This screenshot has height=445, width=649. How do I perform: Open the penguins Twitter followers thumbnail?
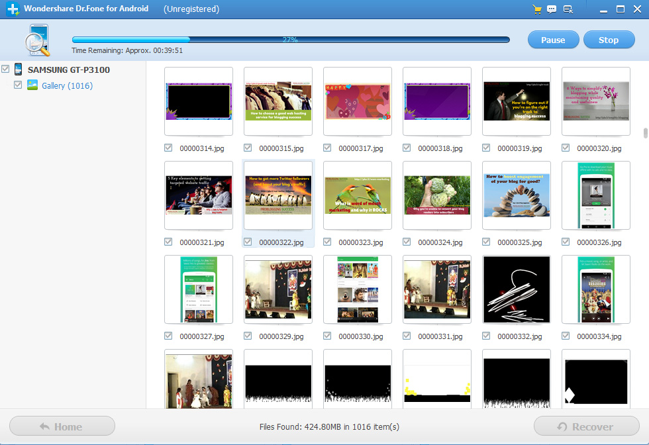pyautogui.click(x=278, y=195)
